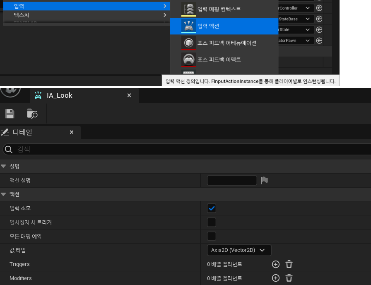This screenshot has height=285, width=371.
Task: Collapse the 설명 section
Action: click(4, 166)
